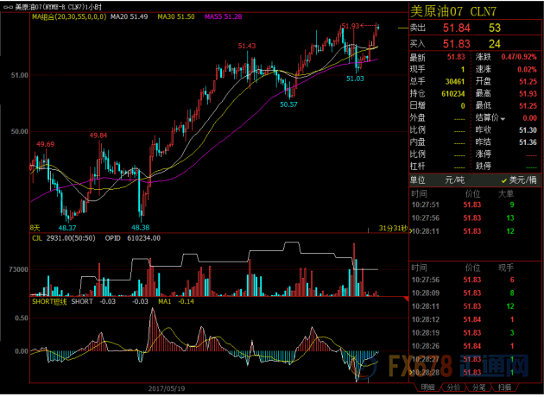Click the MA30 51.50 legend
544x397 pixels.
(x=176, y=16)
